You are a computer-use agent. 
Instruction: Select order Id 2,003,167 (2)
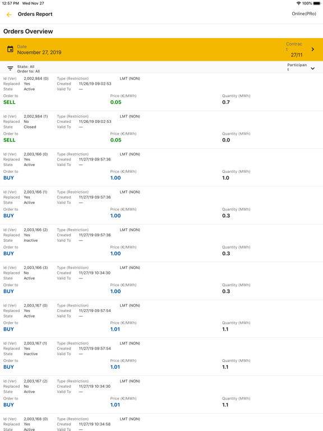(36, 381)
